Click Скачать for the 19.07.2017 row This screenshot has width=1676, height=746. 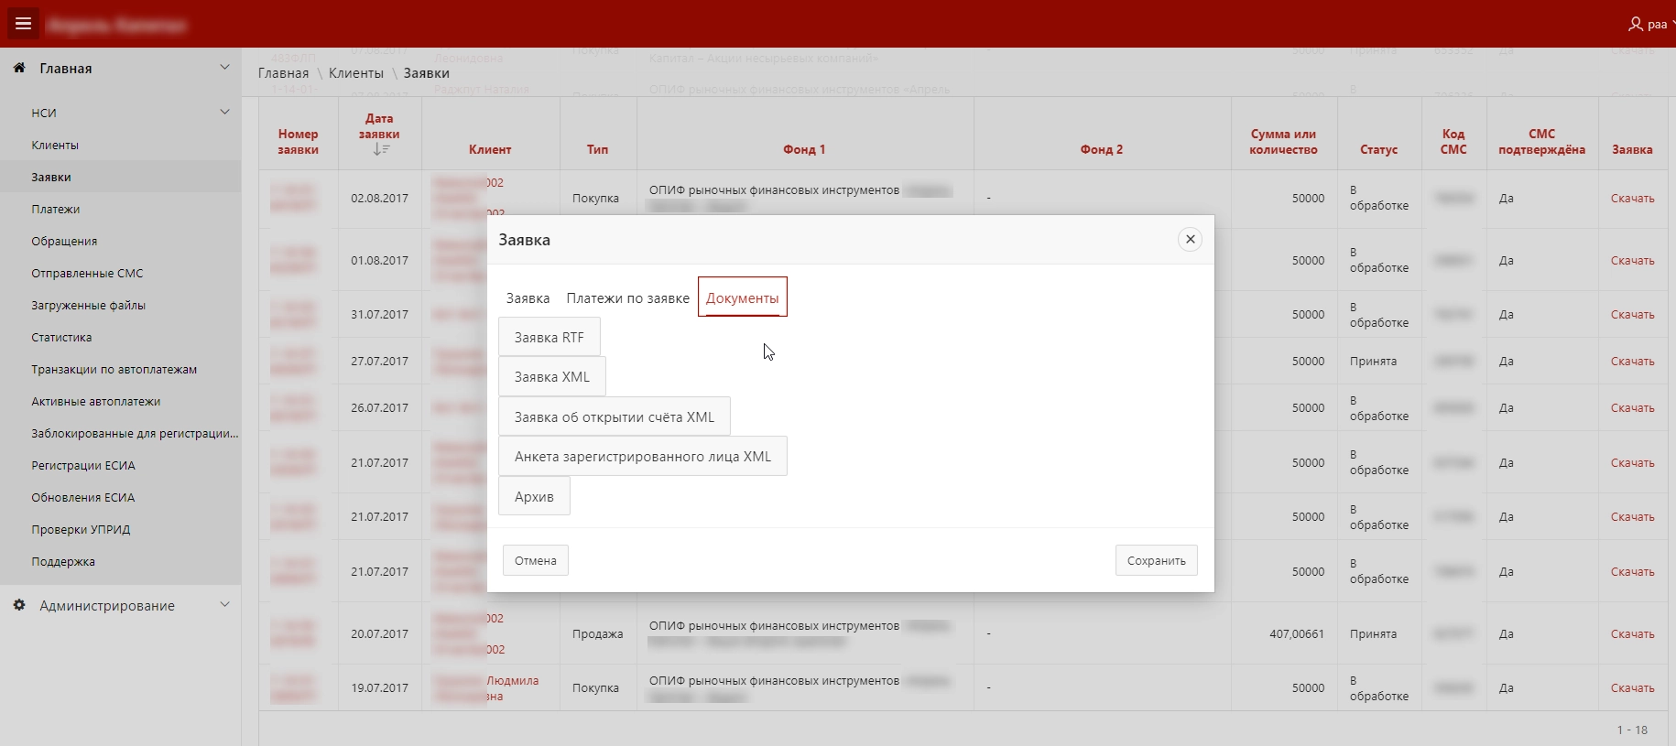(x=1632, y=687)
